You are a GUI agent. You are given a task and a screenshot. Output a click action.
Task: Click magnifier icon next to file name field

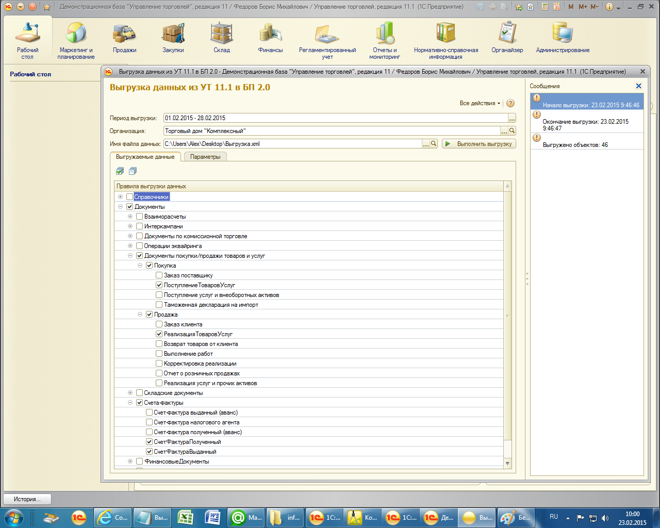click(434, 144)
